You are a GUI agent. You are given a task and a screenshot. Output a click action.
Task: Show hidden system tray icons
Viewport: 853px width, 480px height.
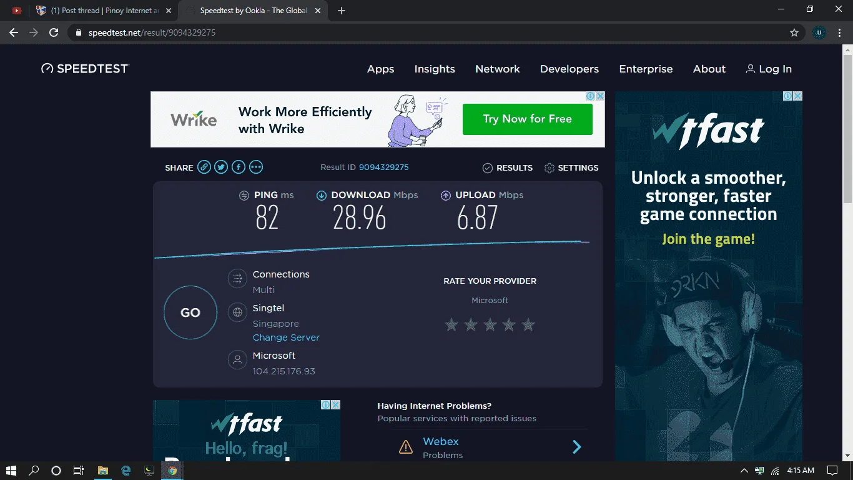coord(744,470)
